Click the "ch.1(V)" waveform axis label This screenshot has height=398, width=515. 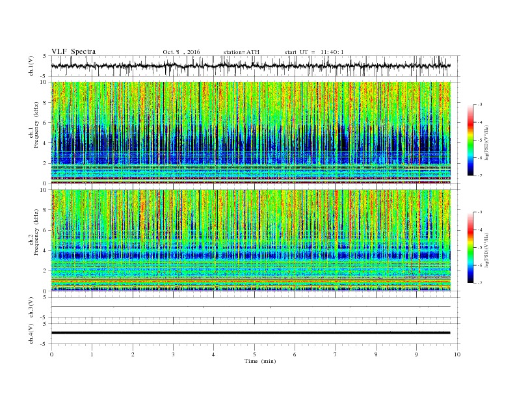coord(31,66)
